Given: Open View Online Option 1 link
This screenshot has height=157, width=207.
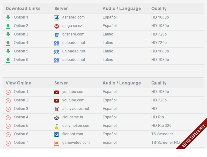Looking at the screenshot, I should [21, 92].
